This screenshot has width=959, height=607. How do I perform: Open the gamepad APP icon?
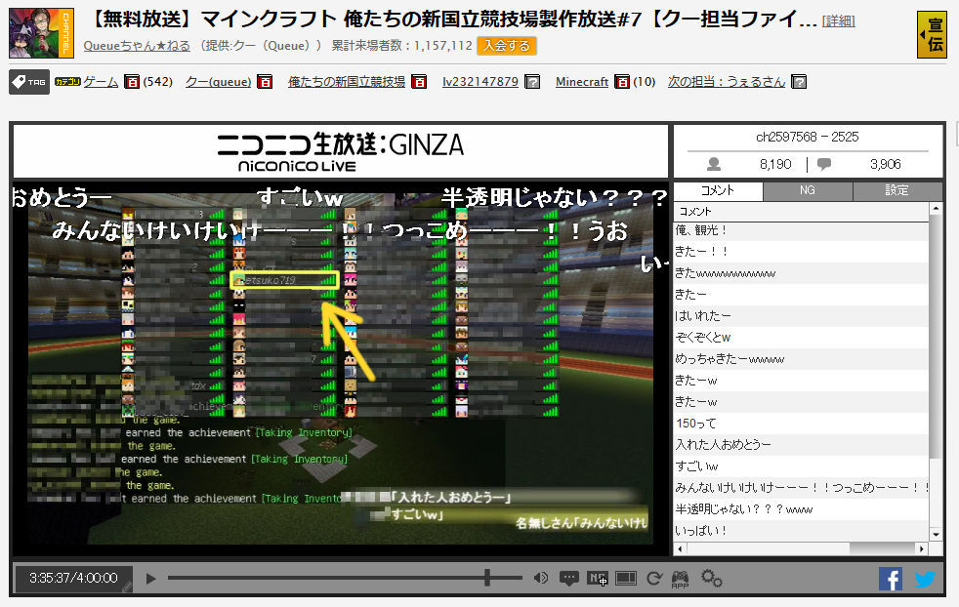point(680,579)
